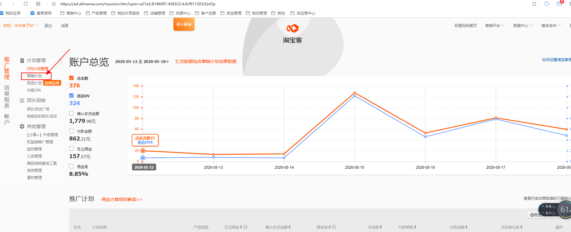
Task: Open 佣金计算规则解读>> link
Action: [x=122, y=199]
